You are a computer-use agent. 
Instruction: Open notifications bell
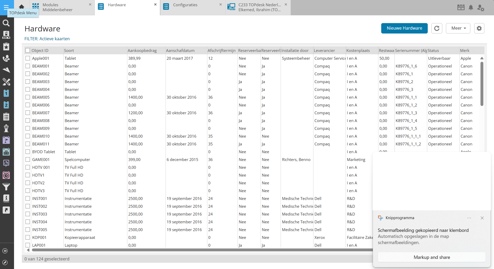pos(471,8)
